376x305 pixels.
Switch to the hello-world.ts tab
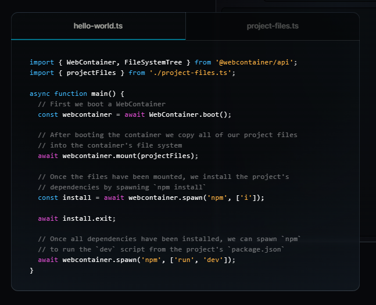pyautogui.click(x=98, y=26)
